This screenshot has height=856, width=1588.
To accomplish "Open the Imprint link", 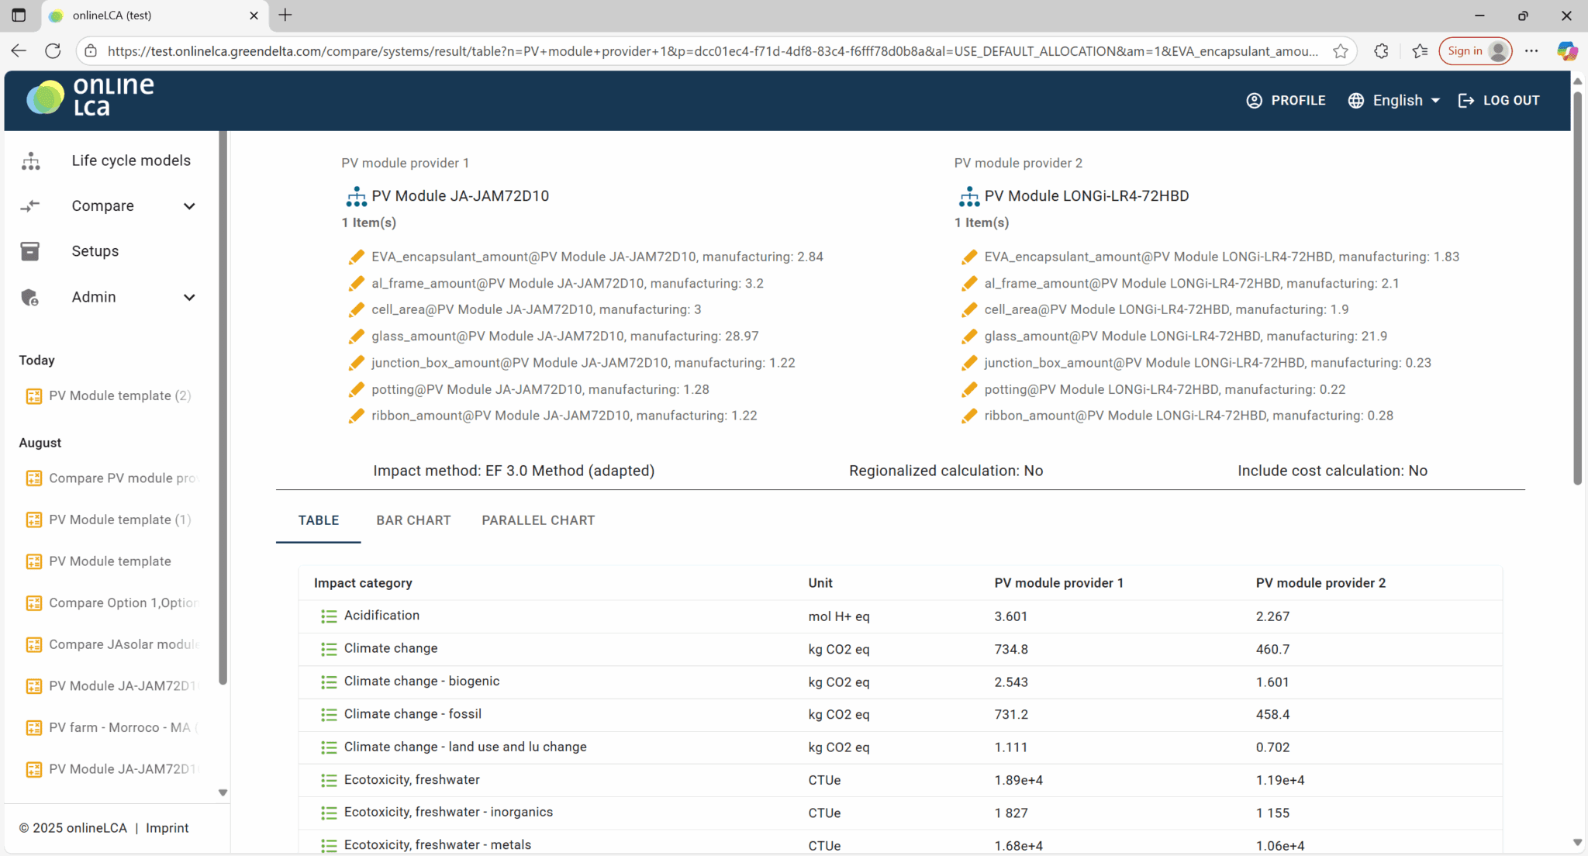I will click(x=167, y=828).
